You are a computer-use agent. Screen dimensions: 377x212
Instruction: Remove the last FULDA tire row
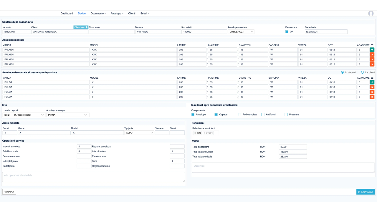372,97
